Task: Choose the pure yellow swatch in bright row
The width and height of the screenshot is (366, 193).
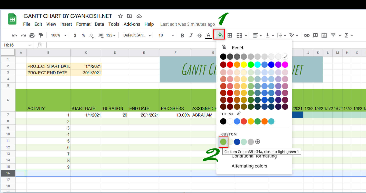Action: (x=244, y=64)
